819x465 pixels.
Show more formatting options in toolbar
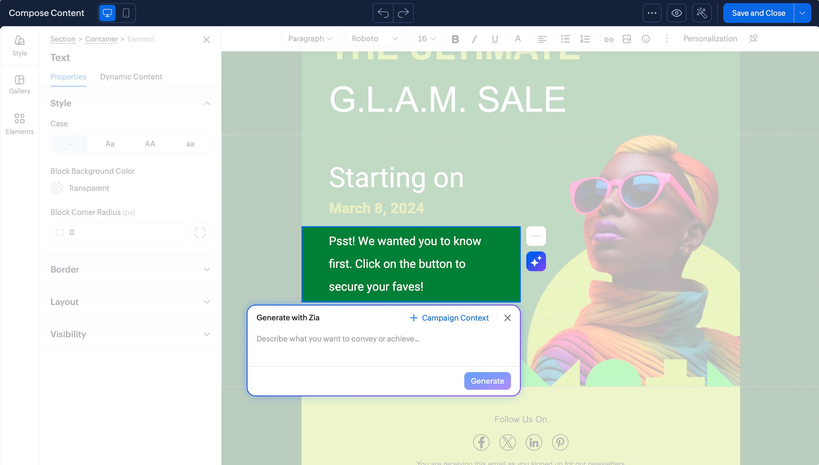tap(667, 38)
